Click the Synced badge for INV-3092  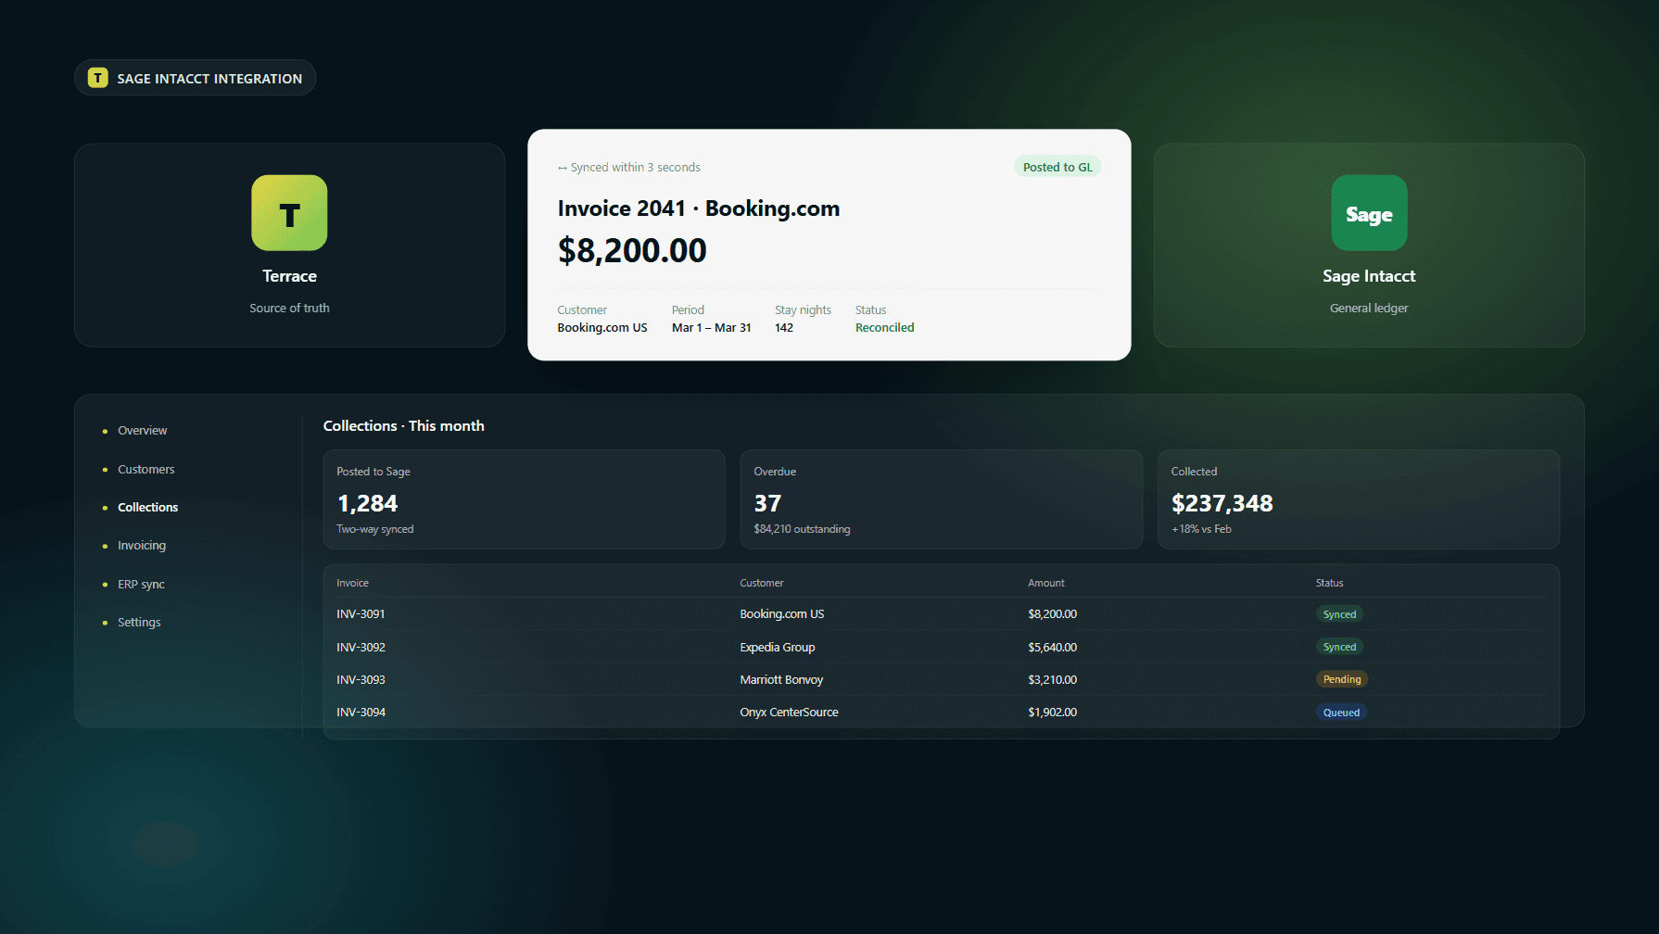click(x=1339, y=647)
